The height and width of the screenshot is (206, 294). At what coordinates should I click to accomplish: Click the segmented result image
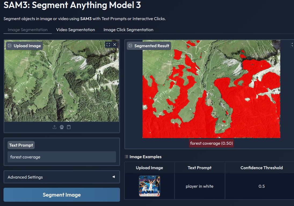[x=211, y=89]
